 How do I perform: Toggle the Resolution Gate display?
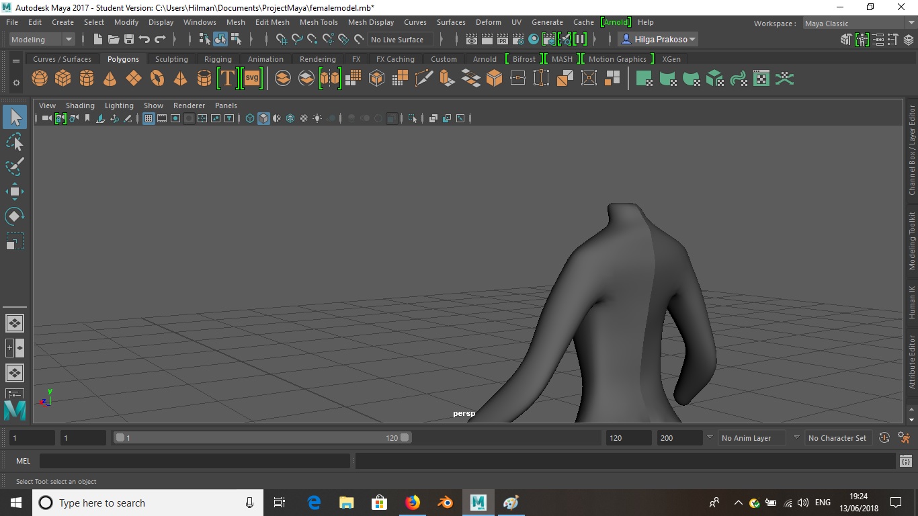tap(175, 118)
